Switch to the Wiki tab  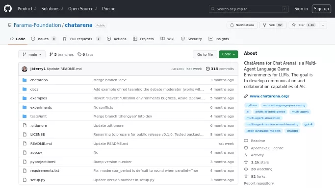tap(168, 39)
